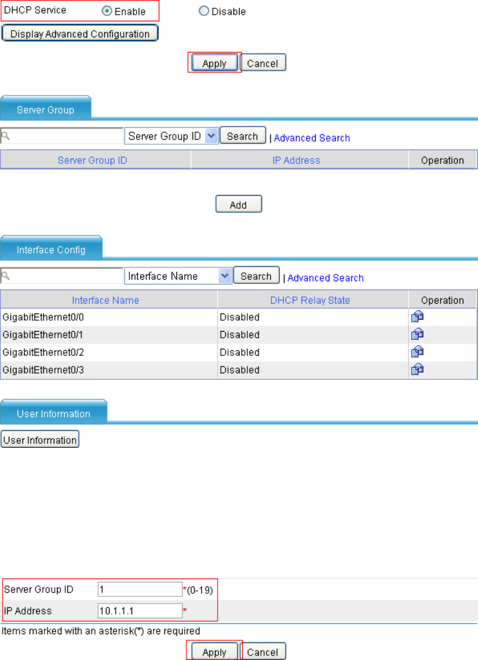Click the Server Group Operation column header
Viewport: 478px width, 660px height.
442,160
